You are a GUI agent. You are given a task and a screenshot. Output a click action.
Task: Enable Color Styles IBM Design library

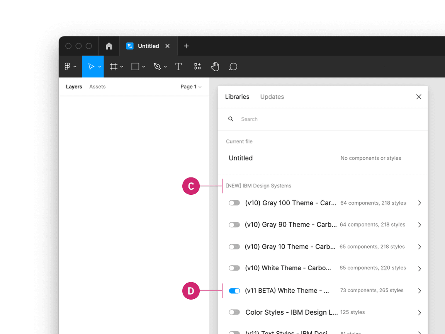click(234, 312)
